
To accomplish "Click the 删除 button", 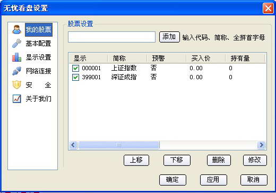I will pos(219,160).
